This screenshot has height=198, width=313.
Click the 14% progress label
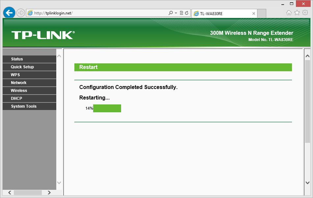(89, 108)
